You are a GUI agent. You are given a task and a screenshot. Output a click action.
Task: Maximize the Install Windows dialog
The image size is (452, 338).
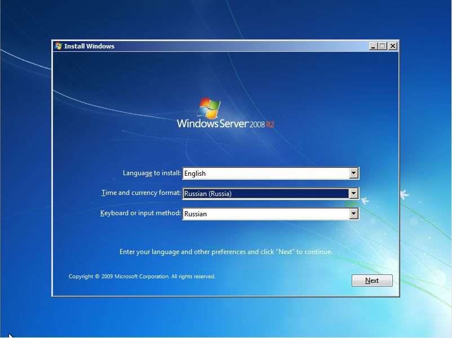[x=383, y=46]
